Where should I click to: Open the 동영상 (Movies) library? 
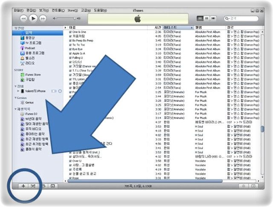(x=28, y=38)
